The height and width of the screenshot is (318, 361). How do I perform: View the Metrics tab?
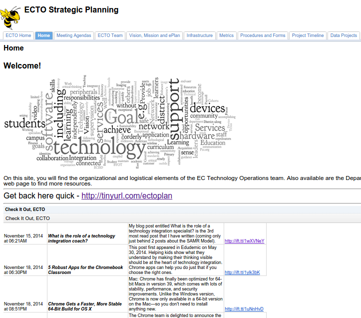tap(226, 35)
